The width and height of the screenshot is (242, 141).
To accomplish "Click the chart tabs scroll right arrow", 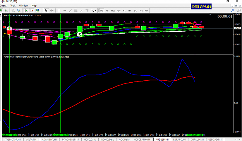I will click(240, 139).
